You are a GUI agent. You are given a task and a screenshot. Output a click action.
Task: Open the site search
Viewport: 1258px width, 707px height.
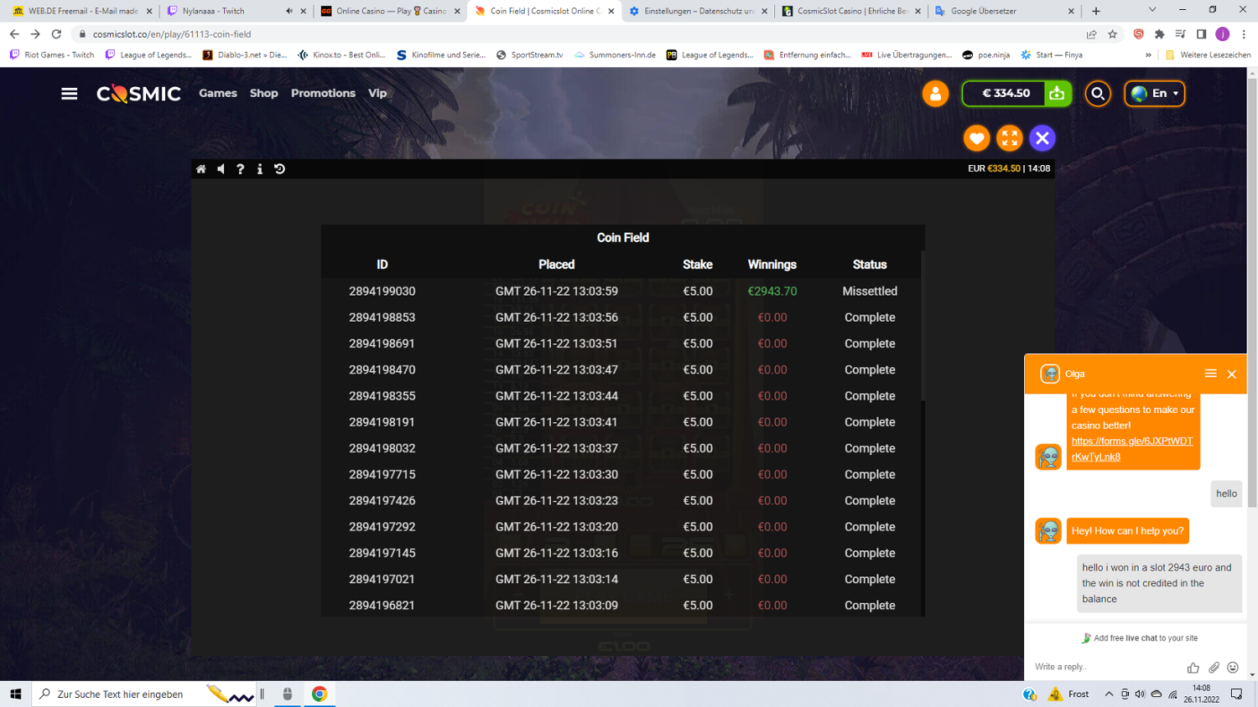pos(1098,94)
